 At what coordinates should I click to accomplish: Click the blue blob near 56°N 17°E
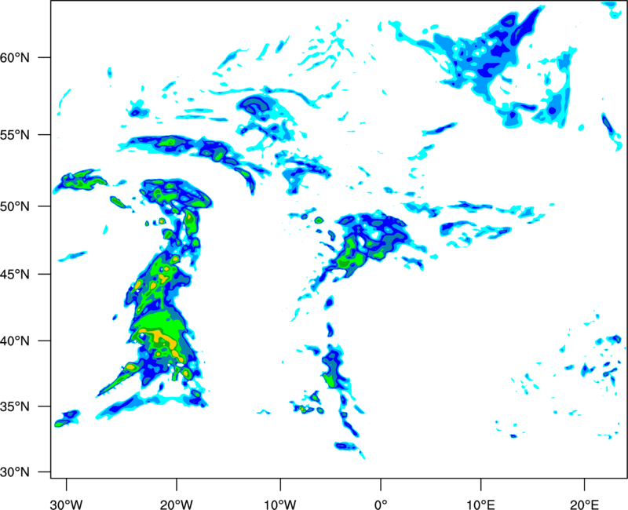click(553, 110)
